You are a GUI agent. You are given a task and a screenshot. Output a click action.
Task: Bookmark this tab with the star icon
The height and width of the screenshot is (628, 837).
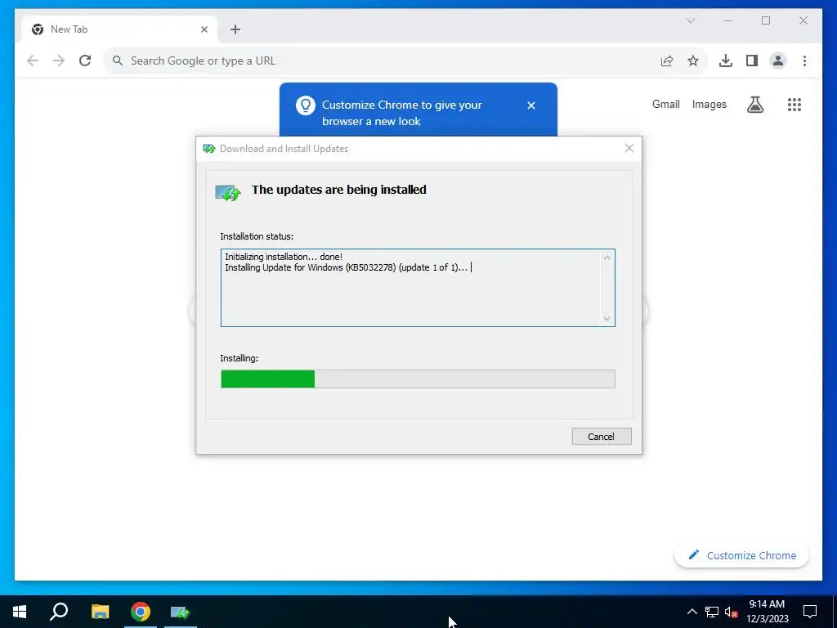(693, 61)
